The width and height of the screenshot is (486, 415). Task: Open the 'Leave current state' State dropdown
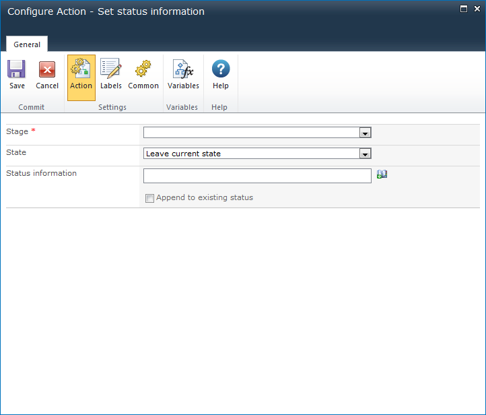coord(365,154)
